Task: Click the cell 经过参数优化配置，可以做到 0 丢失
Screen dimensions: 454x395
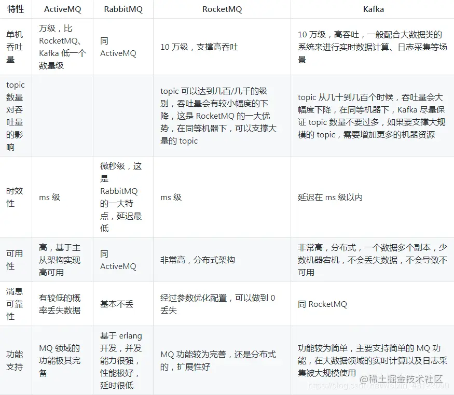Action: [x=222, y=304]
